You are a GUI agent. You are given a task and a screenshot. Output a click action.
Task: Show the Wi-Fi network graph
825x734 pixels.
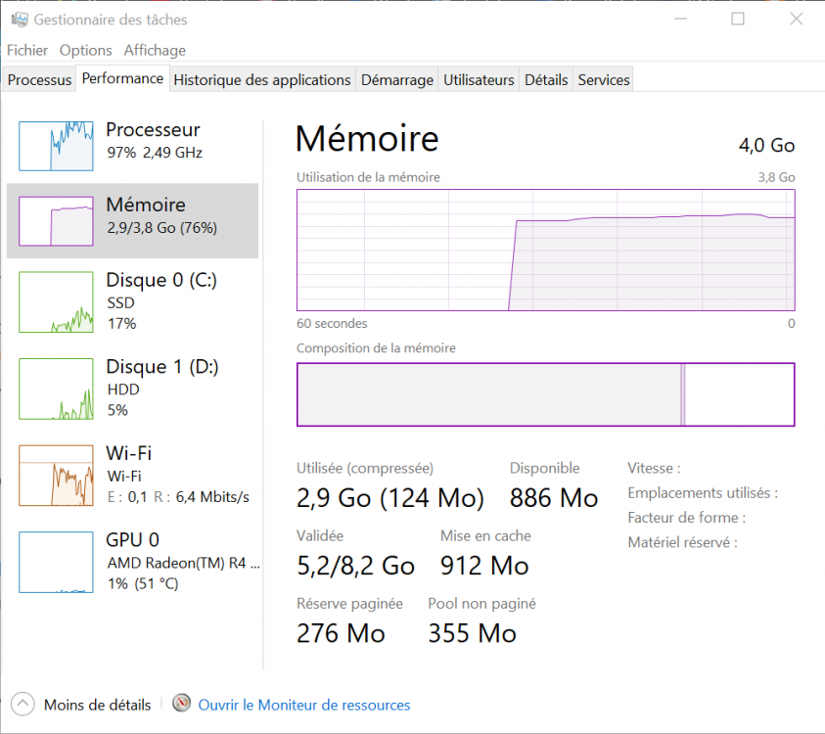pos(57,476)
